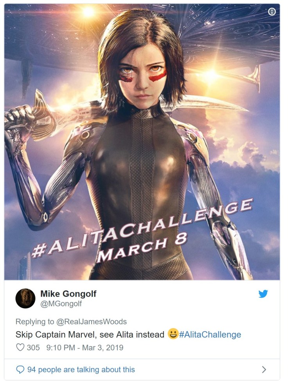This screenshot has height=383, width=288.
Task: Visit the @MGongolf handle
Action: [61, 304]
